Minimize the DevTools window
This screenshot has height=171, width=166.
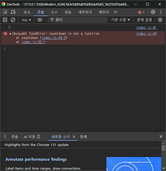tap(135, 4)
